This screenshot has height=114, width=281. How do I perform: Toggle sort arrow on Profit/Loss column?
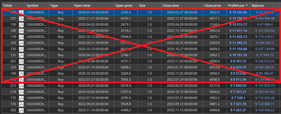tap(246, 5)
